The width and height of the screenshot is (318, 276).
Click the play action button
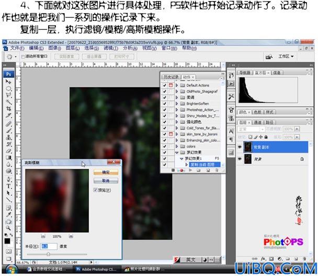tap(190, 170)
